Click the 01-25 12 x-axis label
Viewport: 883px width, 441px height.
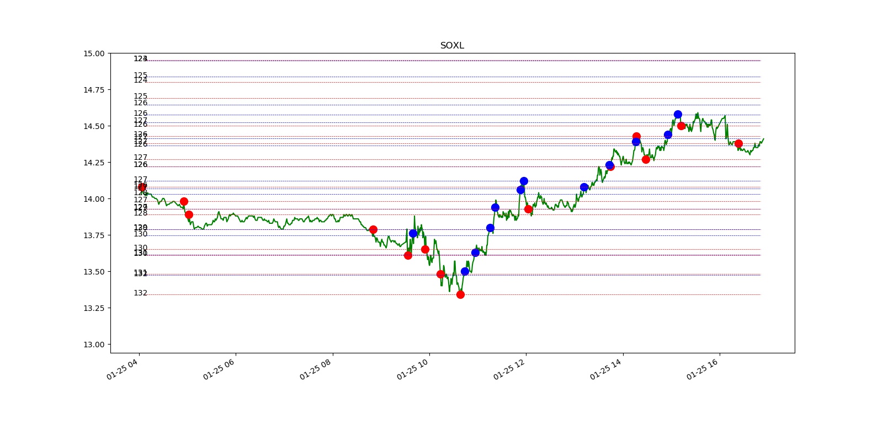click(509, 369)
